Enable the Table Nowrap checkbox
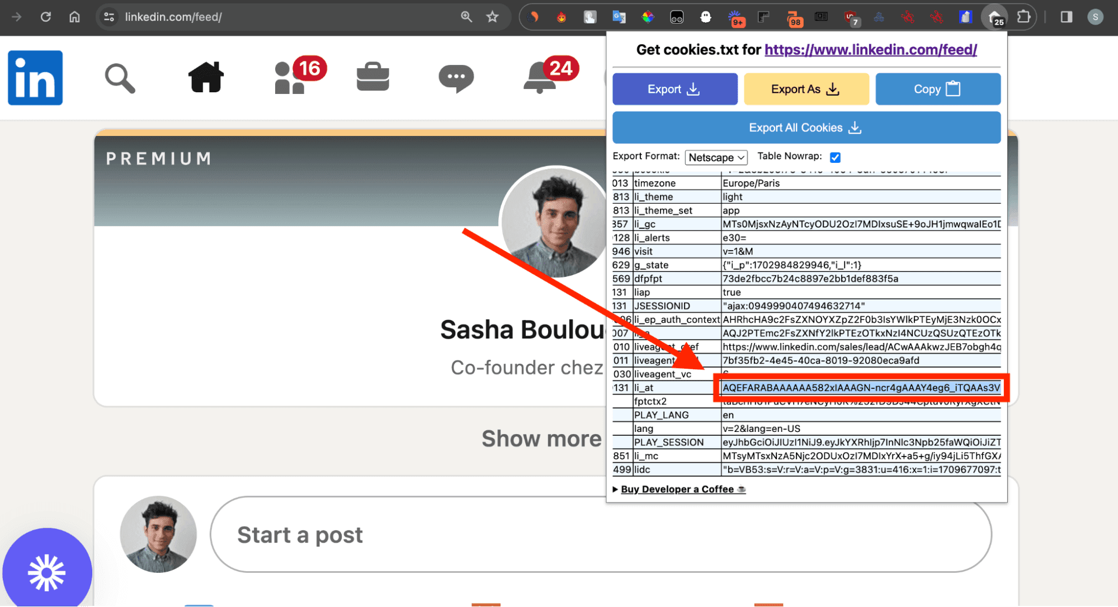 [835, 157]
